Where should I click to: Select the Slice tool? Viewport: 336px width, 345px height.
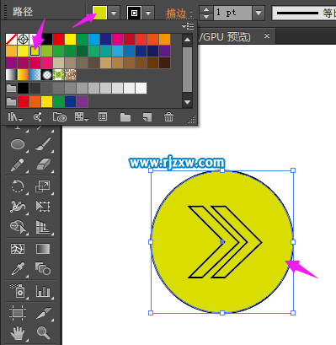coord(44,313)
